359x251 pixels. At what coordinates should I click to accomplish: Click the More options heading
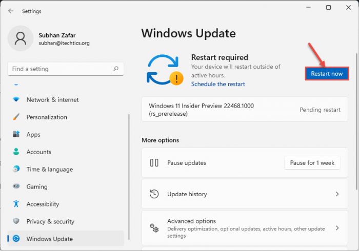click(160, 140)
